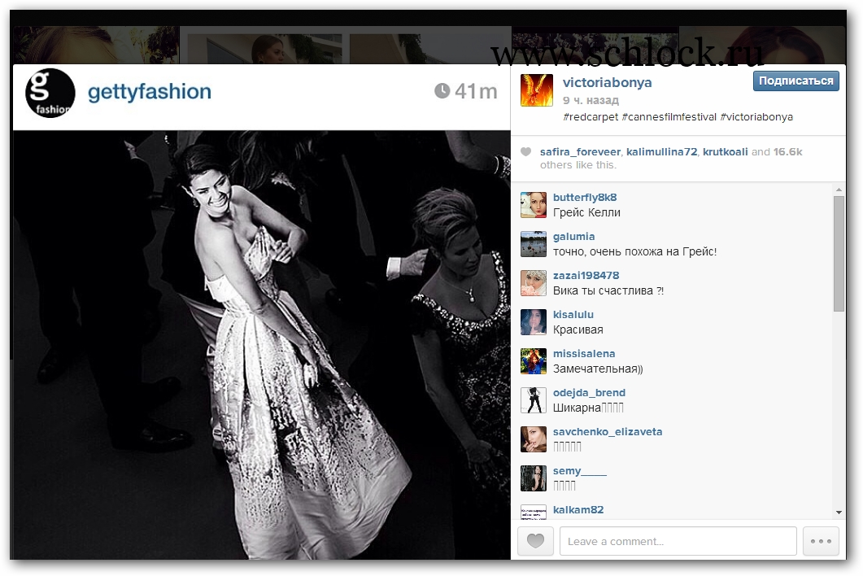Open missisalena commenter avatar
Screen dimensions: 863x576
pos(534,361)
